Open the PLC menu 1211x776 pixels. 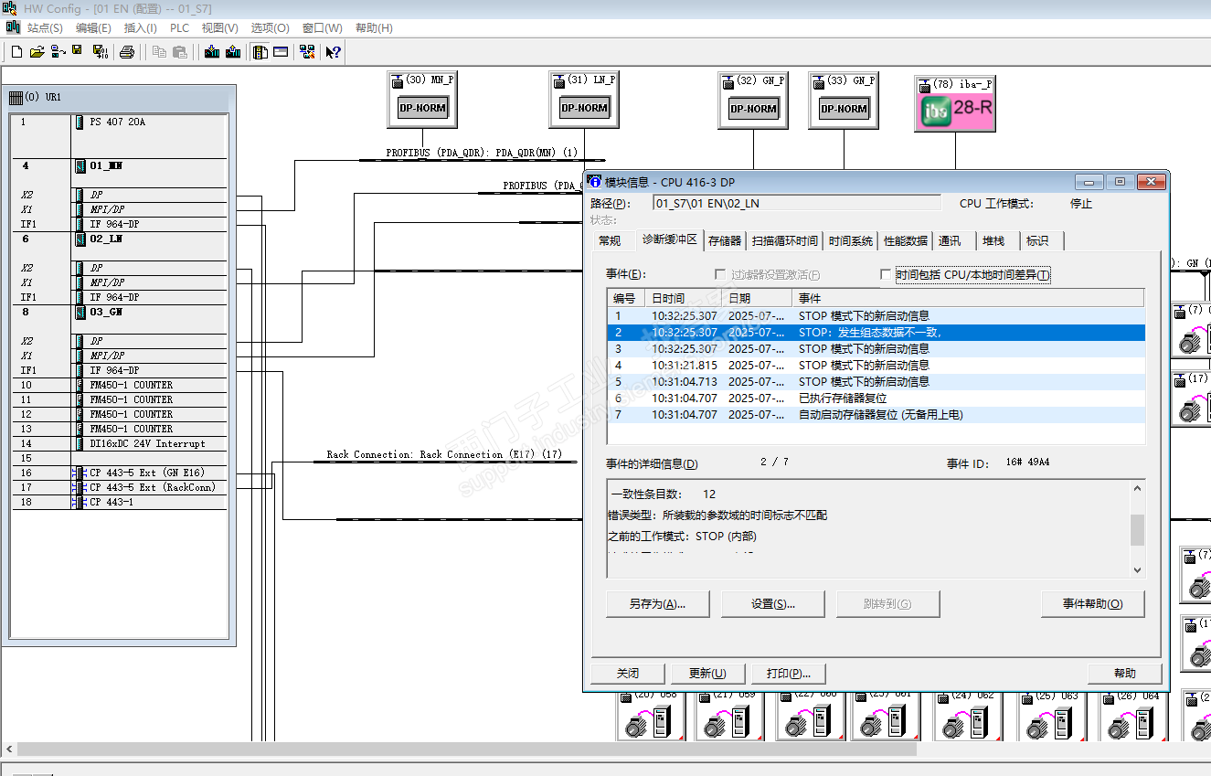(179, 28)
